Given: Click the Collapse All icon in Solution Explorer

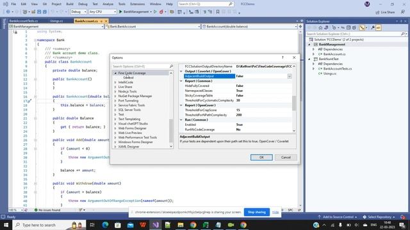Looking at the screenshot, I should coord(348,27).
